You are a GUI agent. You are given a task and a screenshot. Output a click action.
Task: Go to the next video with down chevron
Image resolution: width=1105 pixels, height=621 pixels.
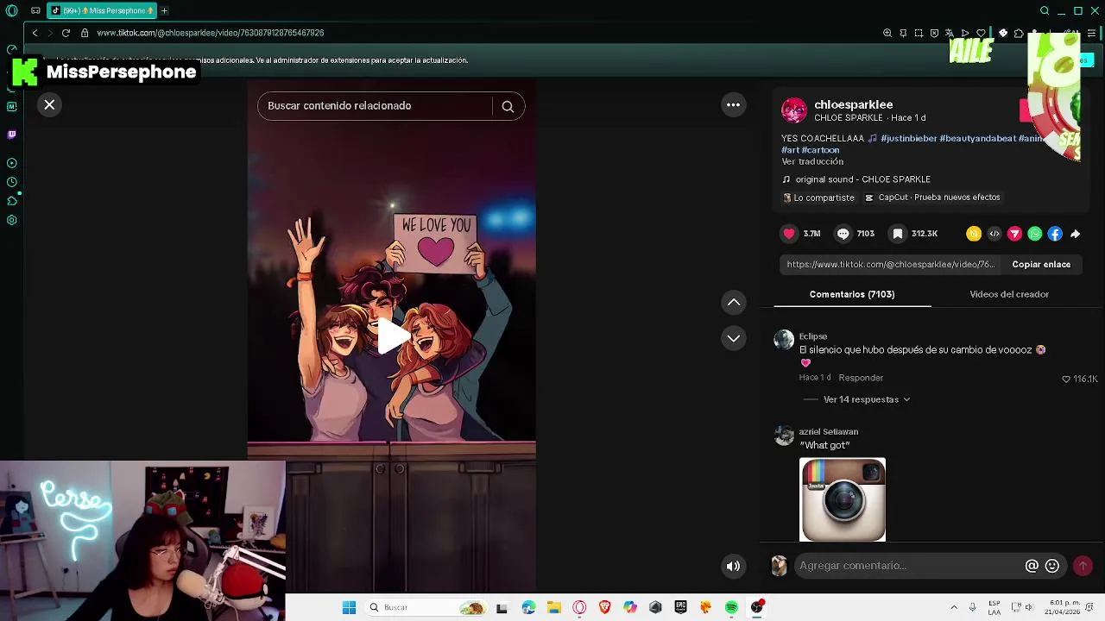(733, 338)
